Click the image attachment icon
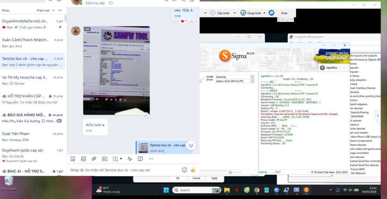Screen dimensions: 387x199 point(84,159)
